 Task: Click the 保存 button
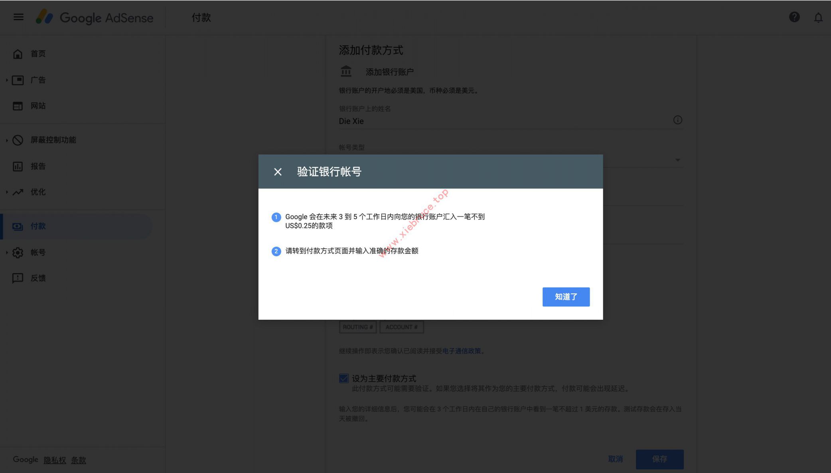[x=659, y=459]
